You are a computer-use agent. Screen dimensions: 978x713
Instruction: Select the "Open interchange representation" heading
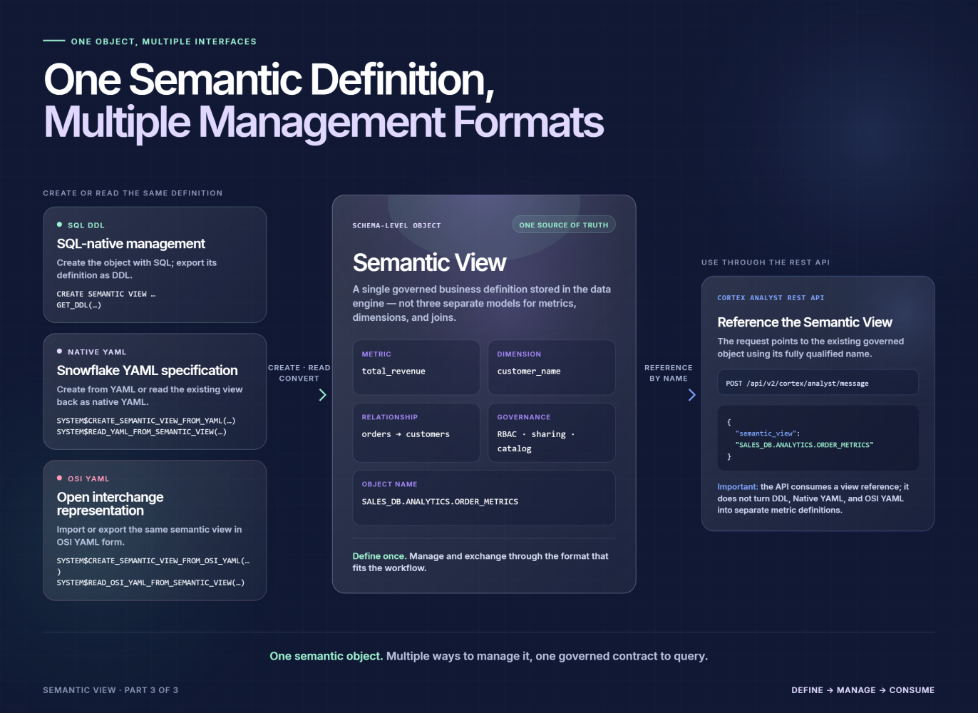click(x=110, y=503)
